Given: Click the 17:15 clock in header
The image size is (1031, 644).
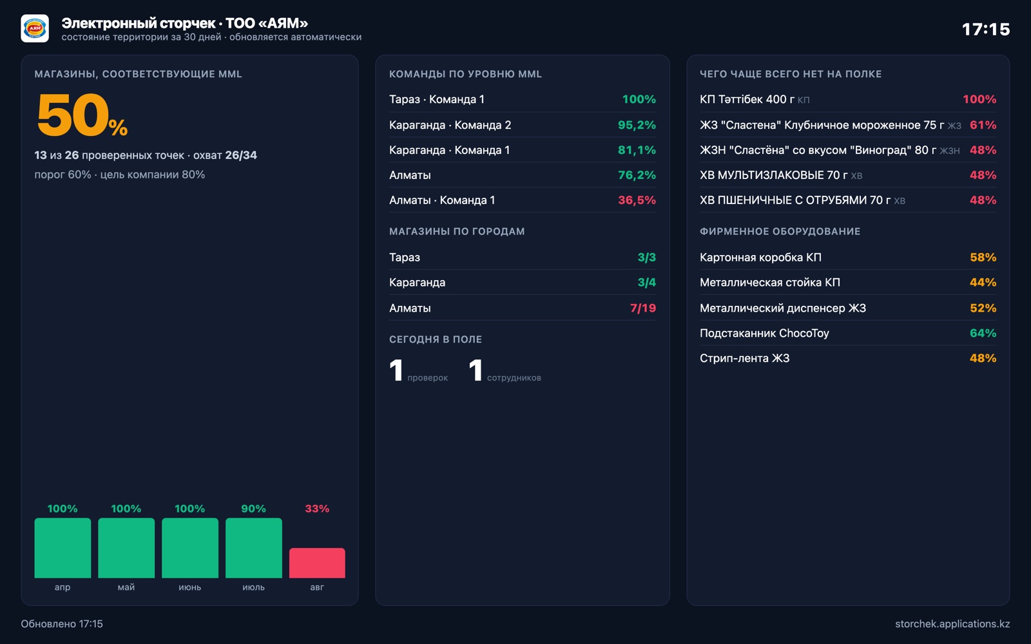Looking at the screenshot, I should 986,29.
